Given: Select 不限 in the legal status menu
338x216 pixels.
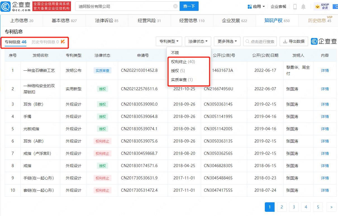Looking at the screenshot, I should tap(175, 53).
